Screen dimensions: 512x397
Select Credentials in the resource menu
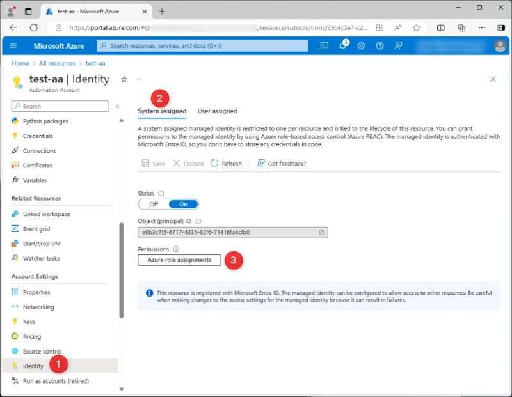(38, 136)
